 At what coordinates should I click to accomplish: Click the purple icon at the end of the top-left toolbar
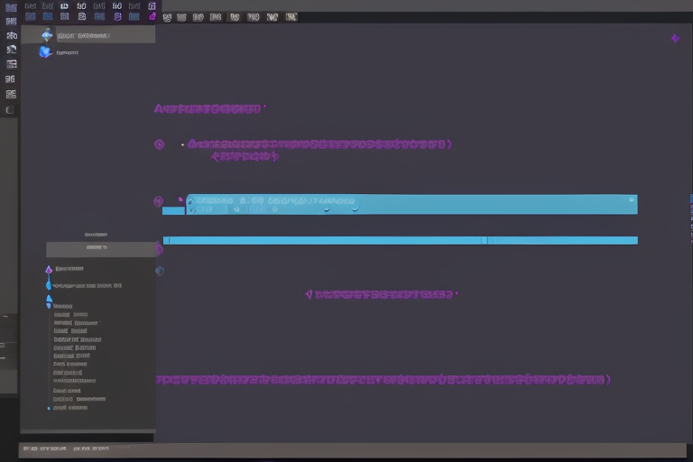[x=152, y=16]
